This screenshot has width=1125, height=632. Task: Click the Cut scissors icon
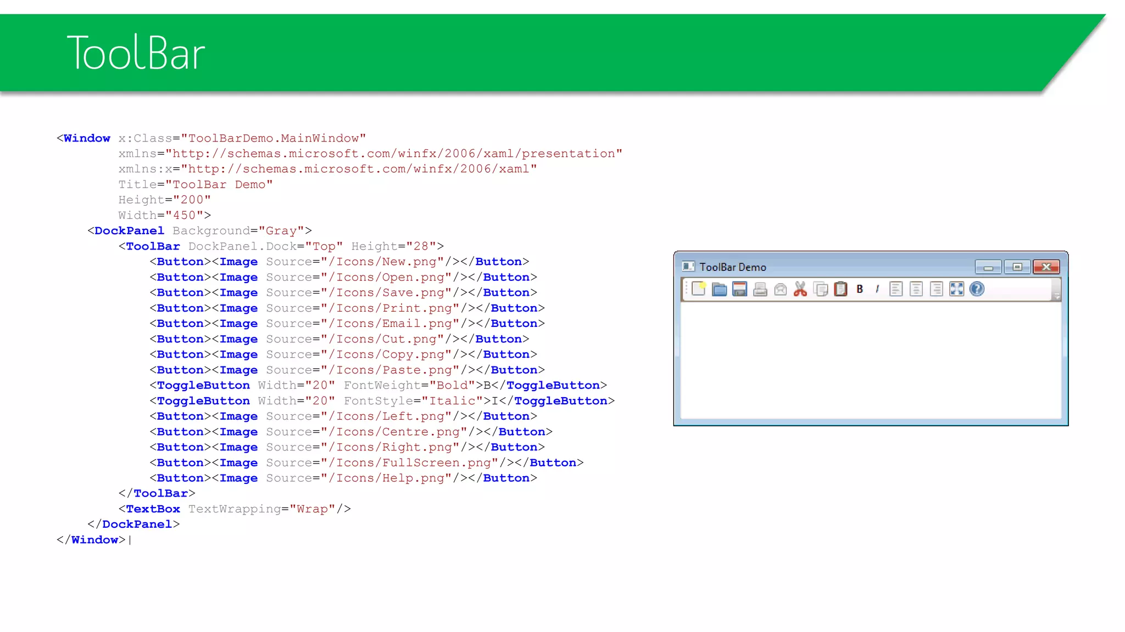coord(800,289)
